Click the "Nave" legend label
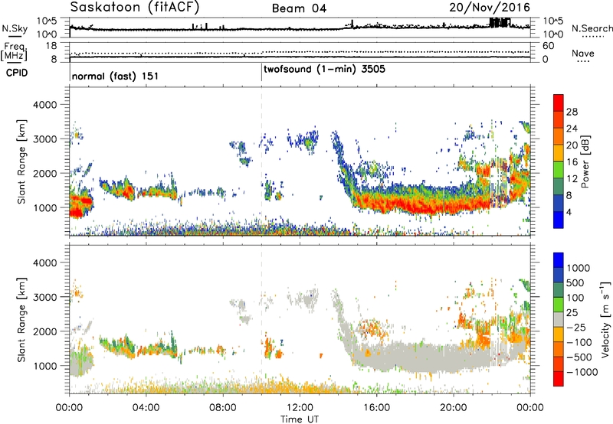613x424 pixels. [583, 54]
